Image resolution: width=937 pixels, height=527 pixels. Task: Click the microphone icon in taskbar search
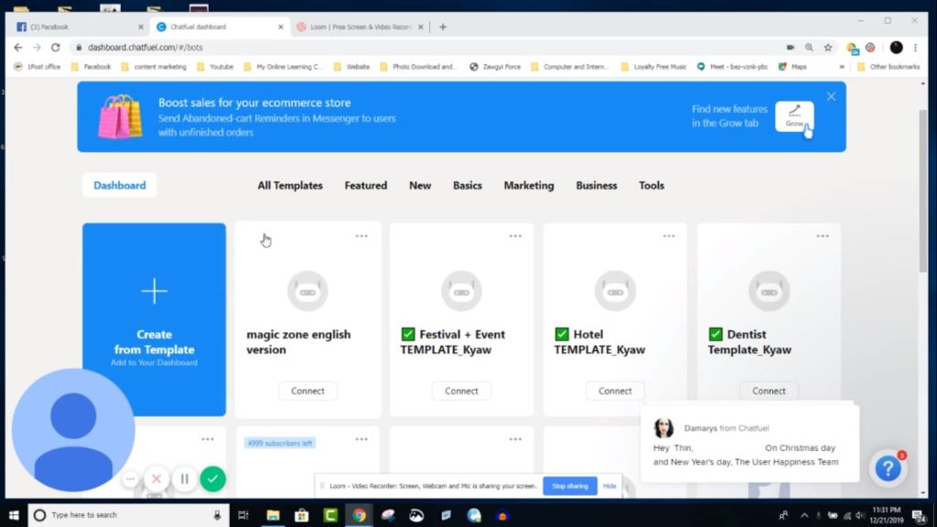(x=218, y=515)
